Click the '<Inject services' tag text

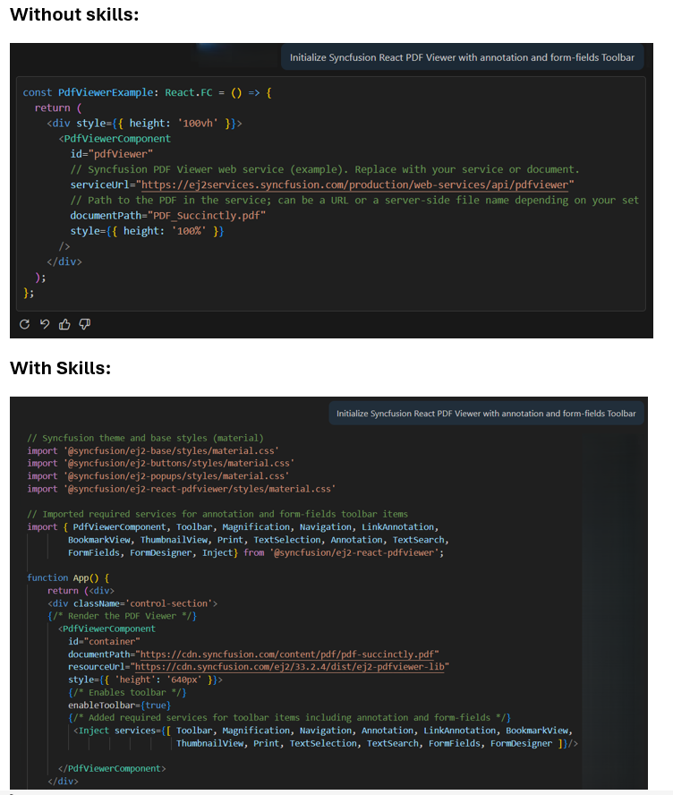(x=114, y=731)
